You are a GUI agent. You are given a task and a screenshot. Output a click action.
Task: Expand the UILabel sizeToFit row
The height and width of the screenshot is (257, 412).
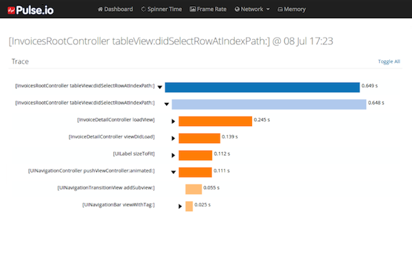[173, 156]
